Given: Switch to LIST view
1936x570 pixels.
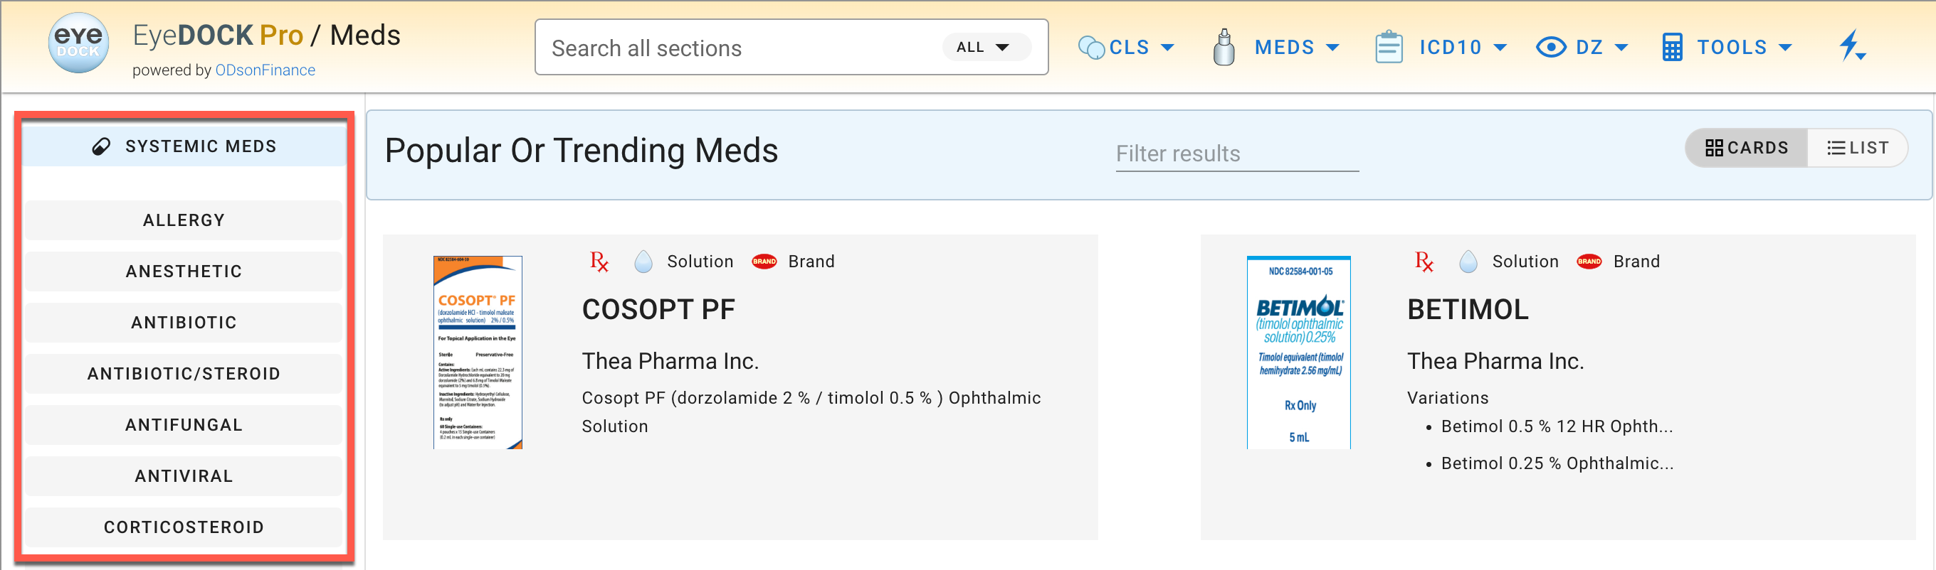Looking at the screenshot, I should (1857, 148).
